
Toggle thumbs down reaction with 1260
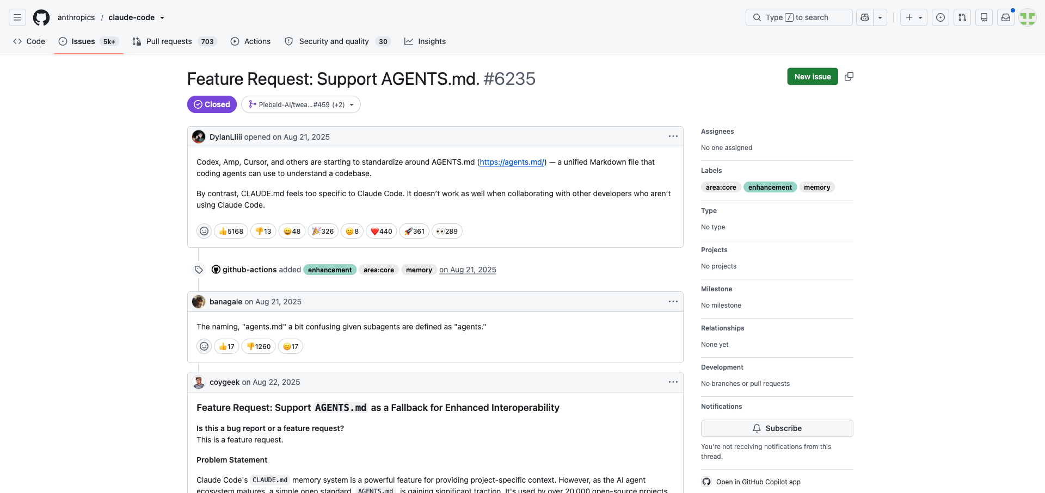pyautogui.click(x=259, y=346)
